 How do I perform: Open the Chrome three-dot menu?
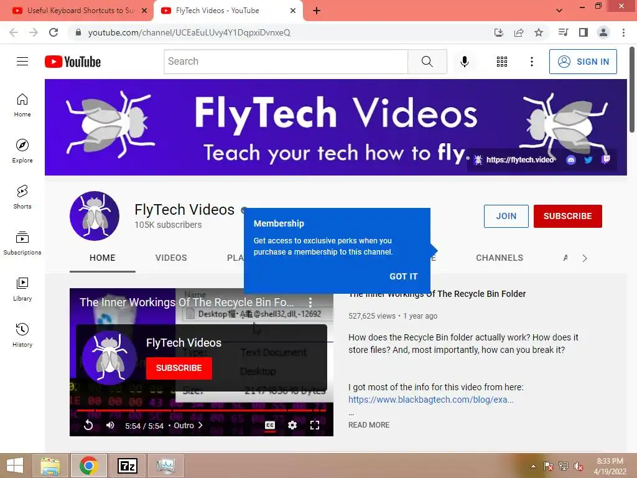coord(623,32)
